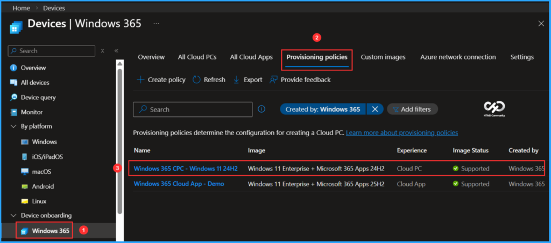This screenshot has height=243, width=551.
Task: Click the Monitor icon in sidebar
Action: pos(13,113)
